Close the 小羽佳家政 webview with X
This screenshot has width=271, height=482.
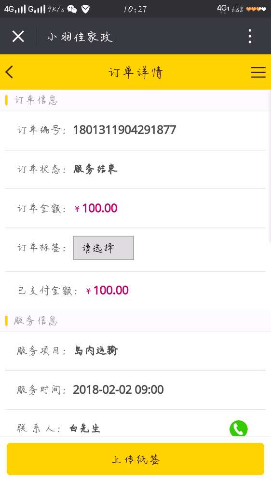coord(18,37)
